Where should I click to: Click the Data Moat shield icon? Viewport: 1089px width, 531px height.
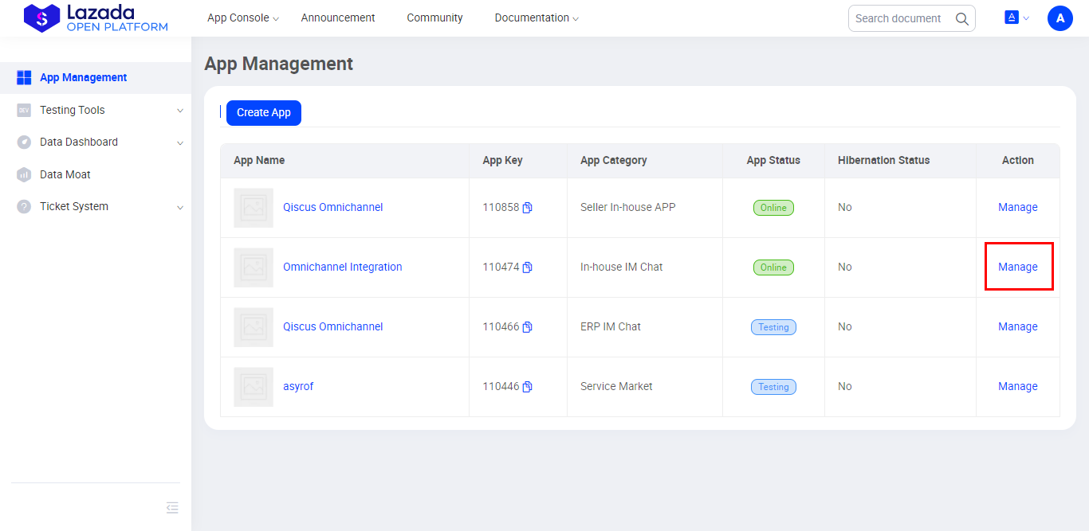point(24,175)
